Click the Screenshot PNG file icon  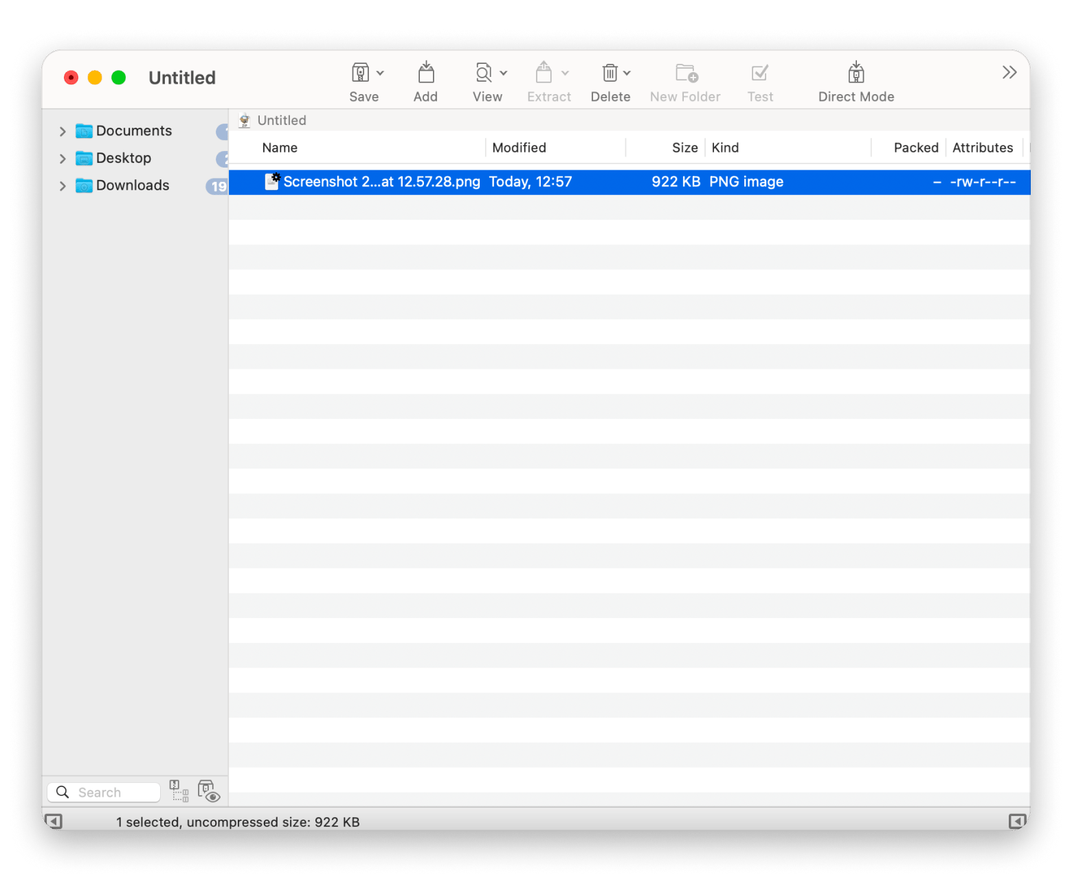click(x=273, y=181)
